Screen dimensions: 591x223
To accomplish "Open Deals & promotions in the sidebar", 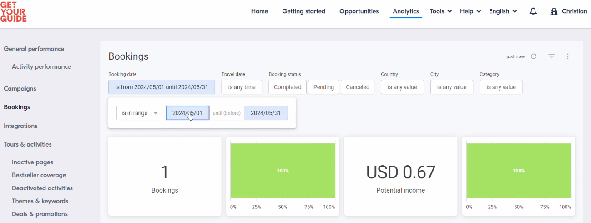I will click(x=40, y=214).
